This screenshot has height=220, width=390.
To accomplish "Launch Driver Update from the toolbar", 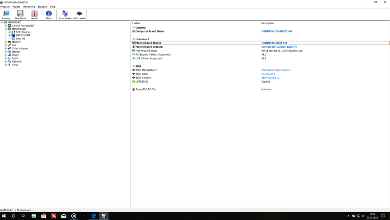I will 65,15.
